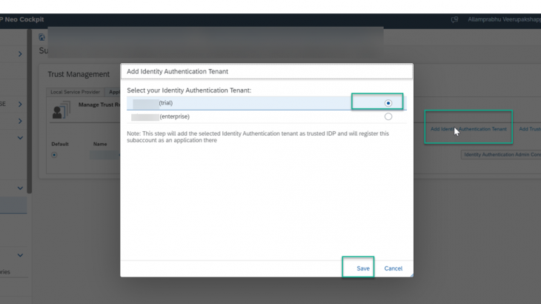Select the (trial) tenant radio button
Viewport: 541px width, 304px height.
tap(388, 103)
